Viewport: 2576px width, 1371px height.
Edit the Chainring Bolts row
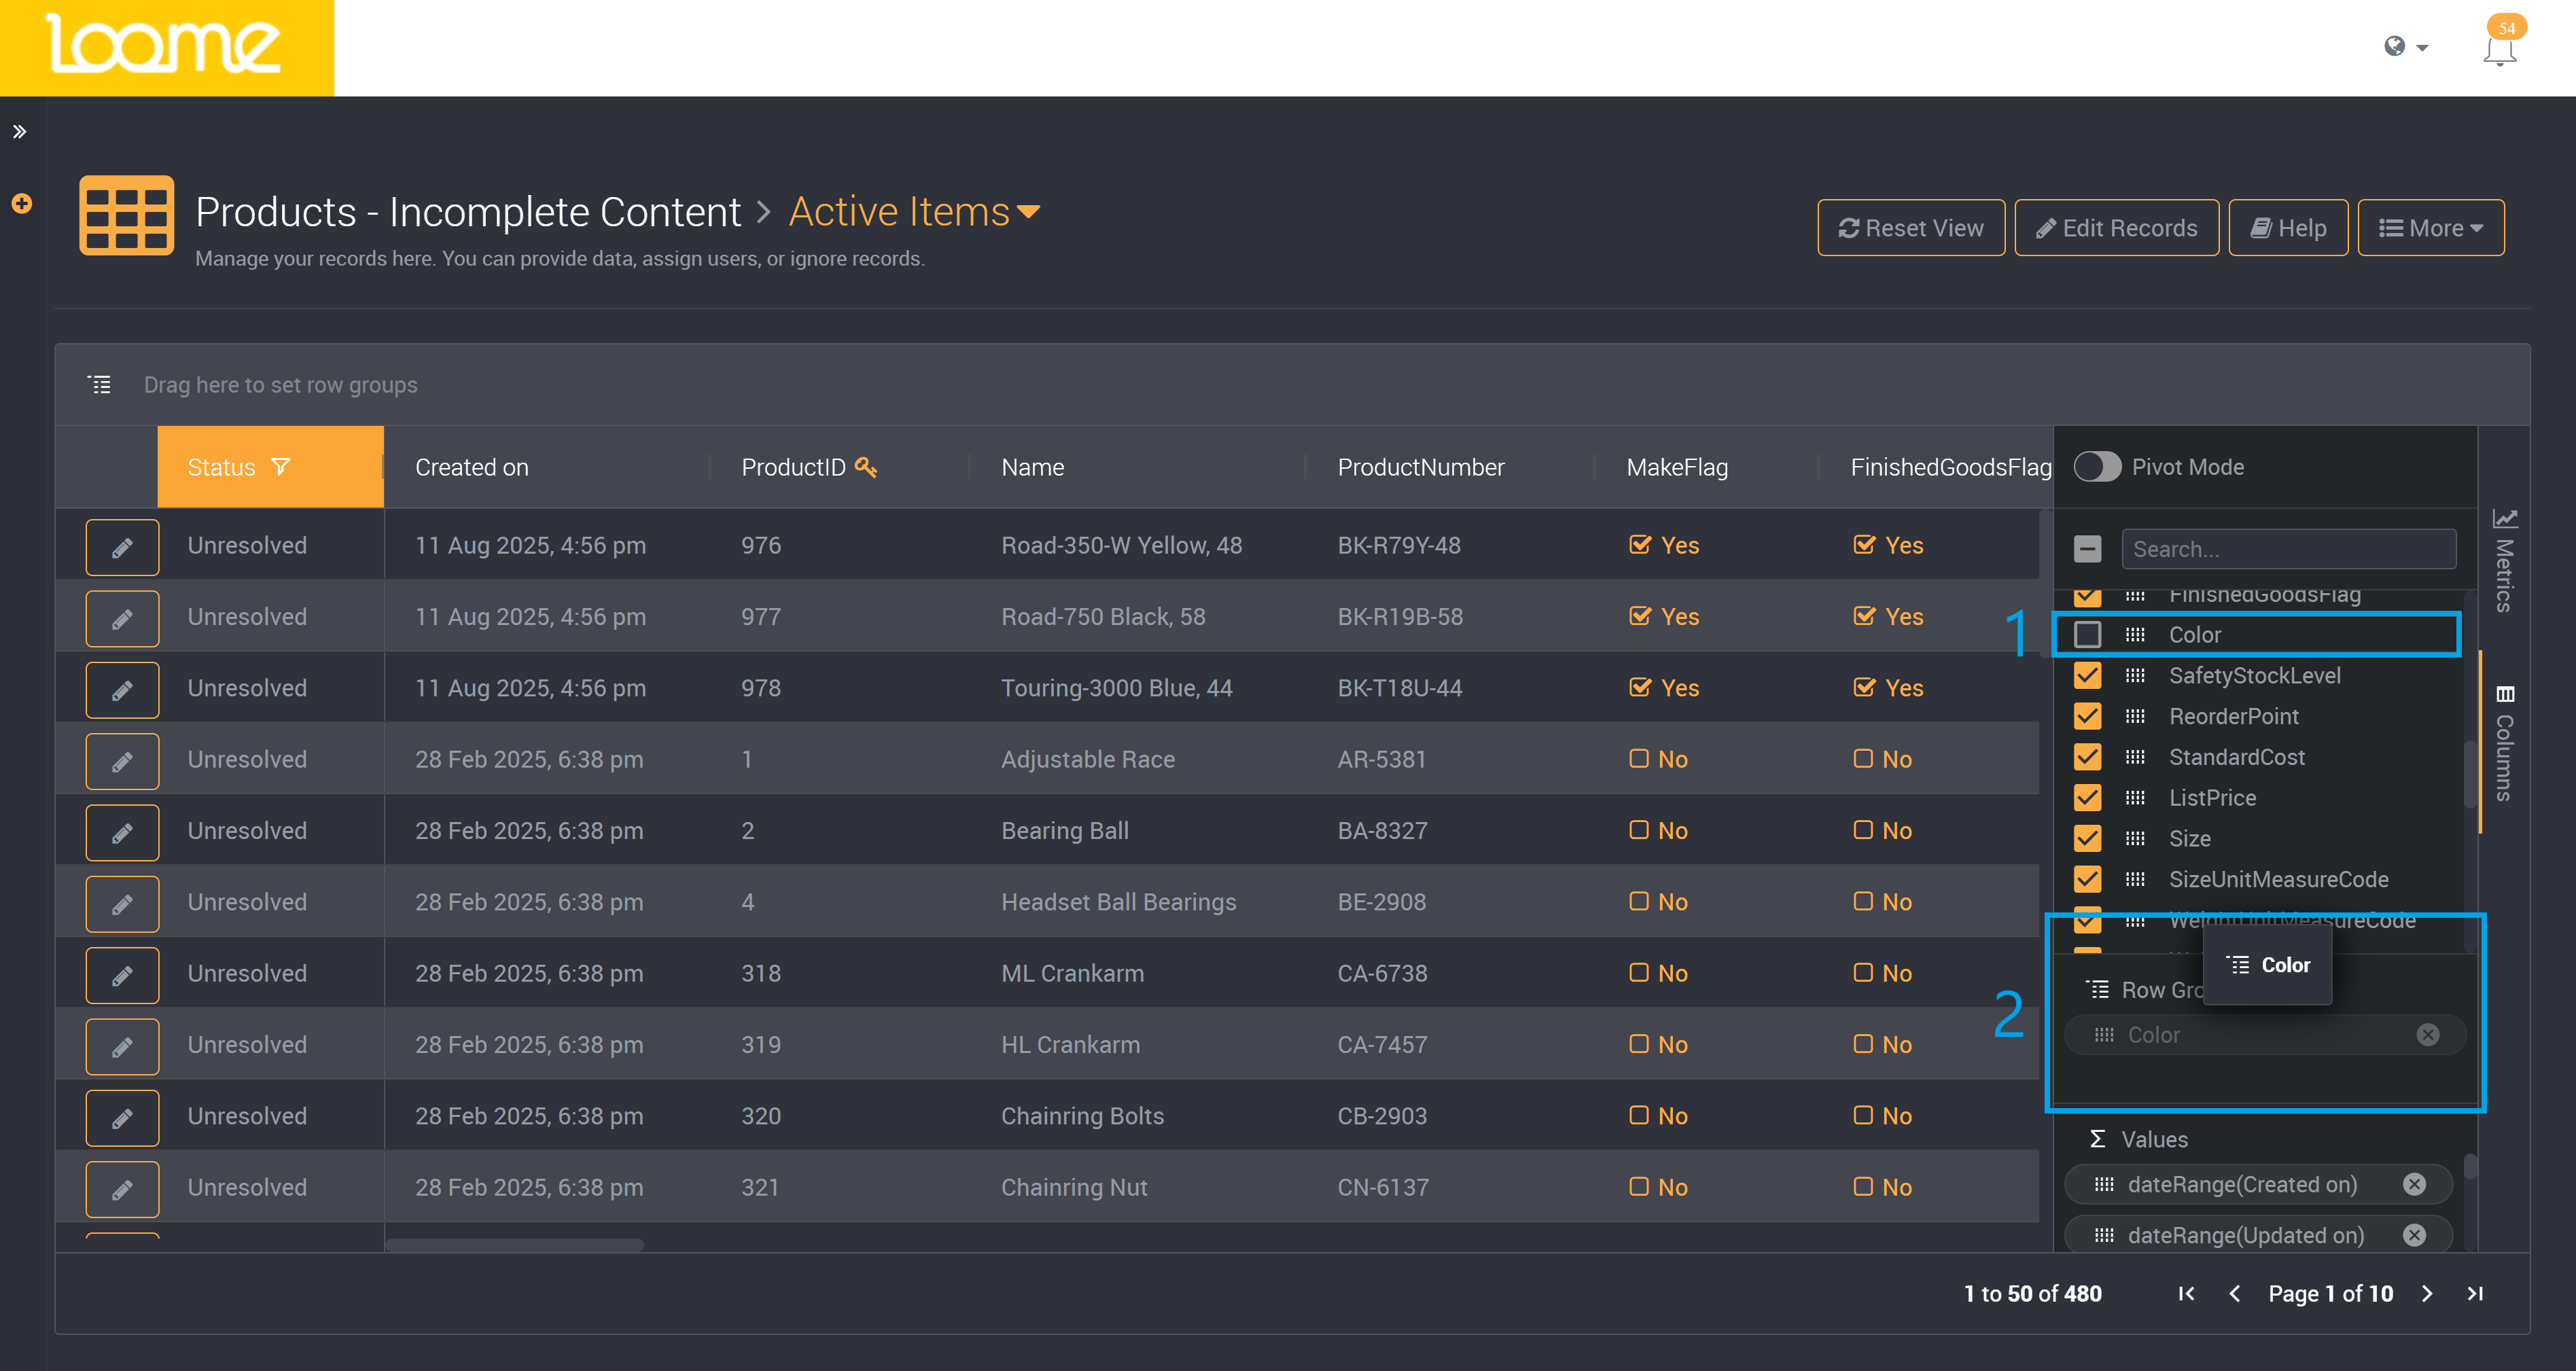[122, 1118]
